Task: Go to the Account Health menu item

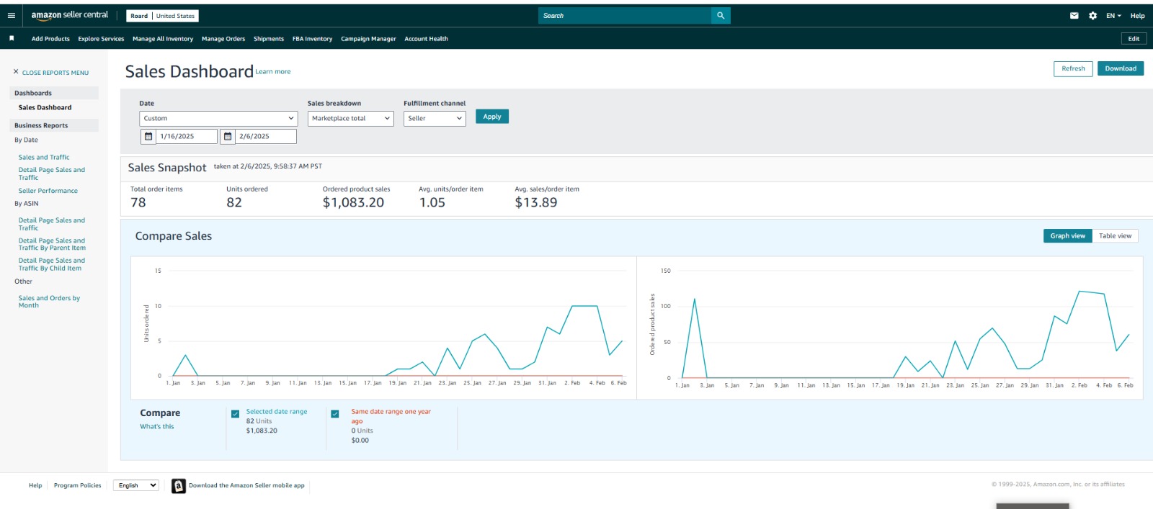Action: [426, 39]
